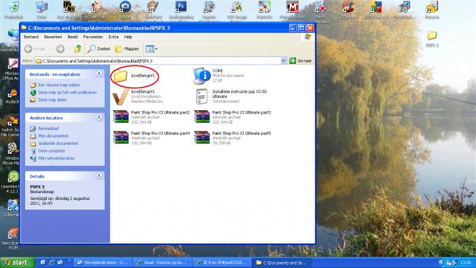Open the Views dropdown button
The width and height of the screenshot is (476, 268).
tap(151, 49)
